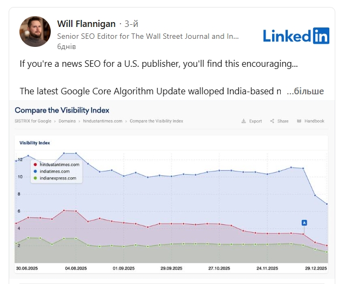This screenshot has height=284, width=345.
Task: Click the Export download icon
Action: [244, 121]
